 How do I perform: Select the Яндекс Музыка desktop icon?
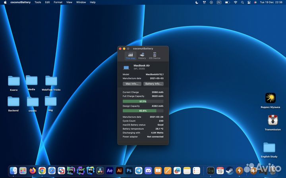point(271,100)
